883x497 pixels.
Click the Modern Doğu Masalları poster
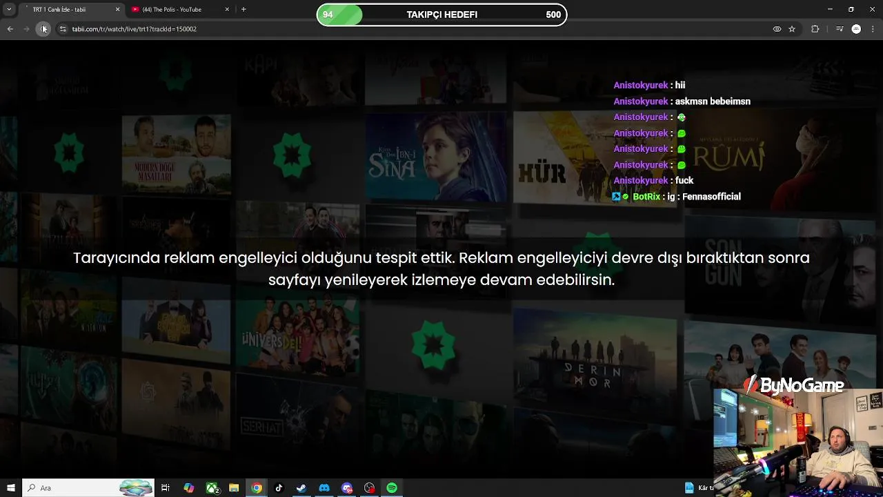click(176, 155)
